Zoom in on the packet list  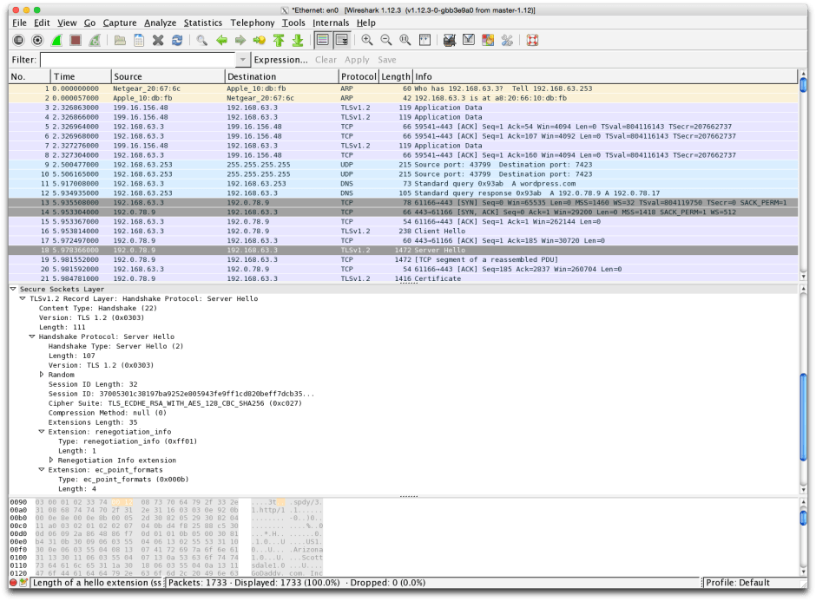(x=366, y=40)
